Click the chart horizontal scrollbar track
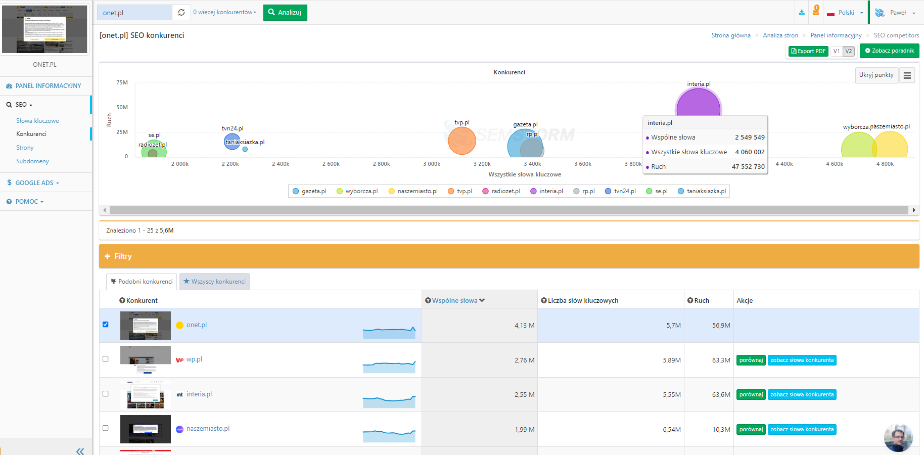 point(509,210)
